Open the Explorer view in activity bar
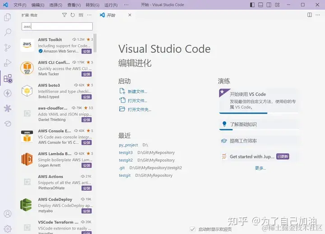325x234 pixels. [8, 17]
